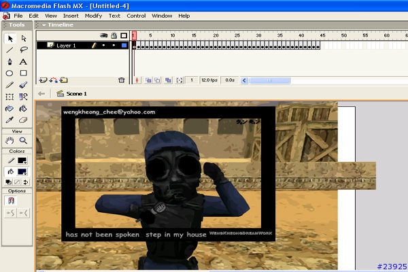Choose the Lasso tool
Screen dimensions: 408x272
(24, 50)
